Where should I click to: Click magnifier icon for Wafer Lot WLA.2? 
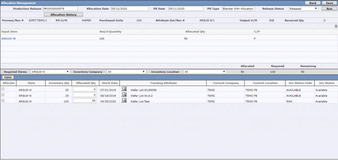point(124,95)
